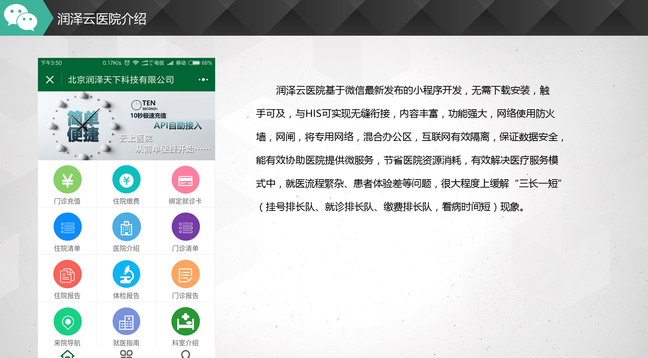Click the 简单便捷 banner image
This screenshot has width=648, height=358.
point(127,126)
